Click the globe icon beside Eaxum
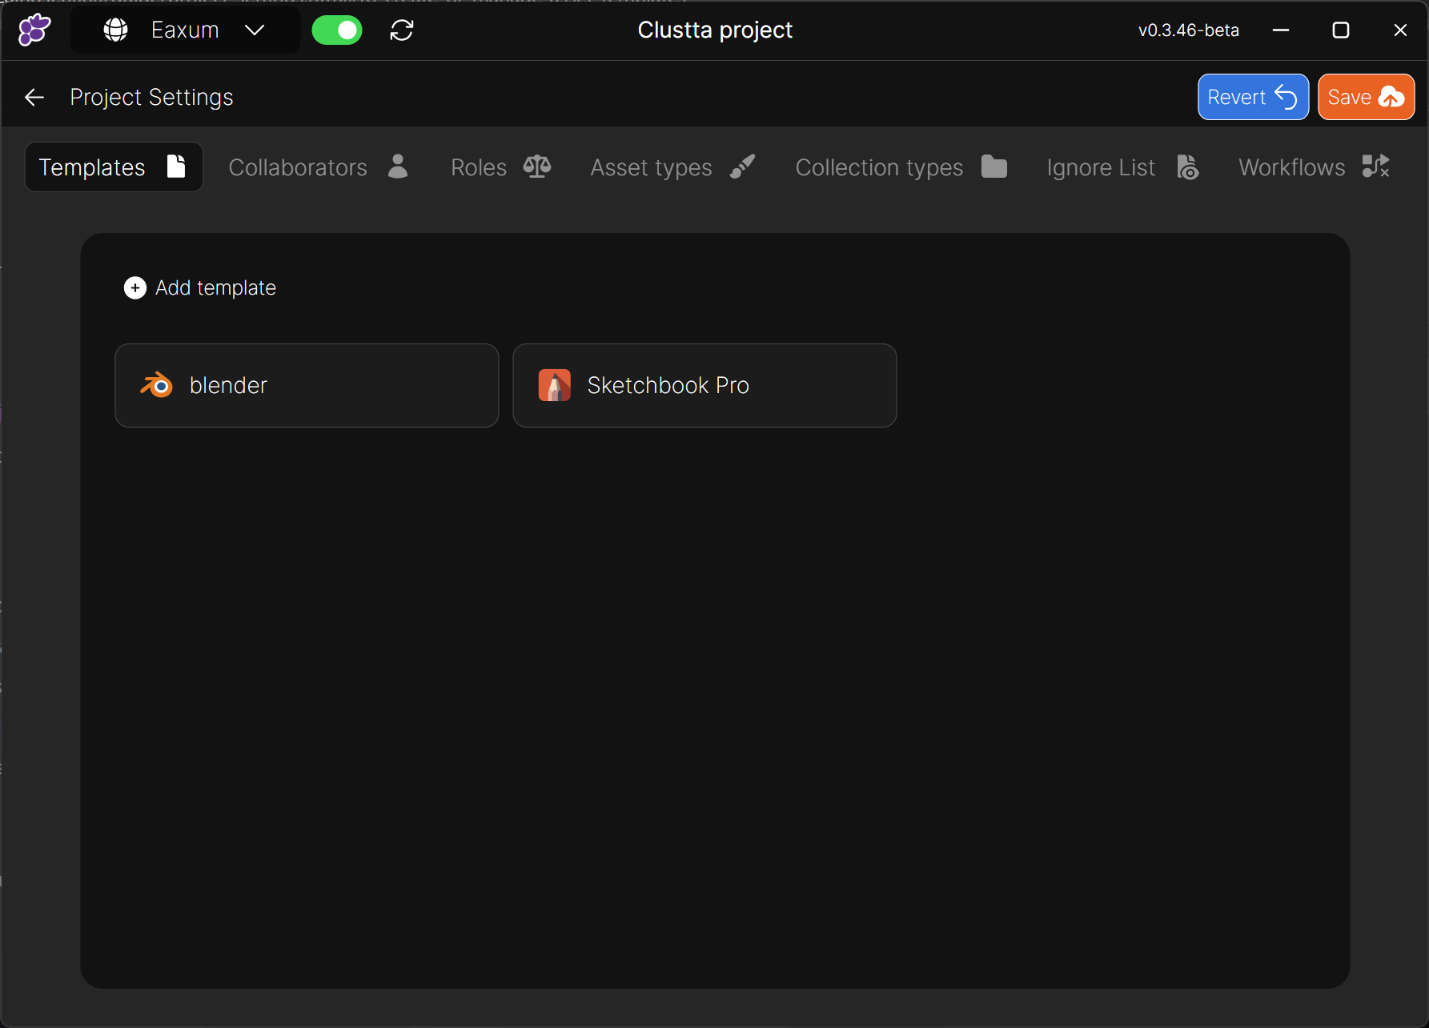The image size is (1429, 1028). coord(116,30)
